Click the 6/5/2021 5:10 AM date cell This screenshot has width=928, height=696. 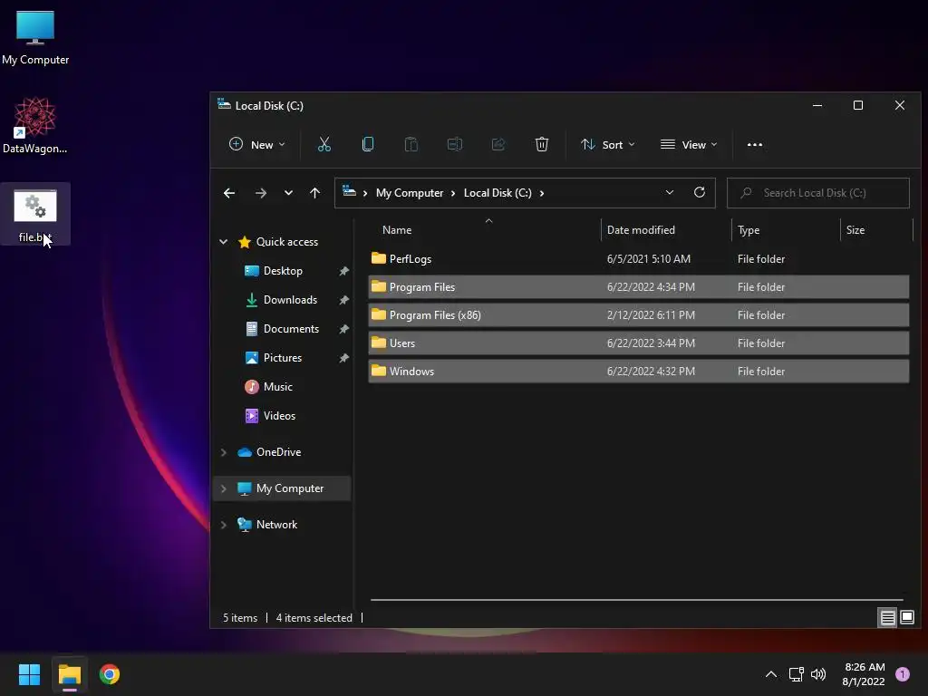click(649, 258)
